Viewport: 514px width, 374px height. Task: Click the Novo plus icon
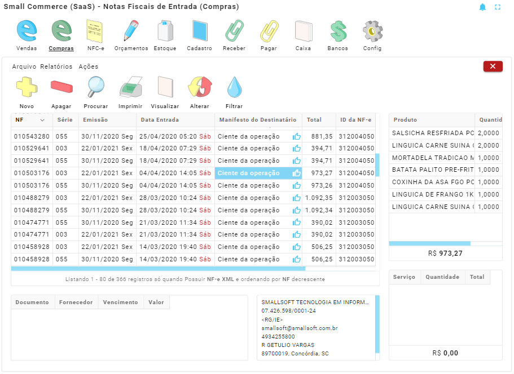coord(27,88)
